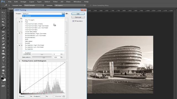Open the Image menu
The width and height of the screenshot is (177, 99).
pyautogui.click(x=23, y=2)
